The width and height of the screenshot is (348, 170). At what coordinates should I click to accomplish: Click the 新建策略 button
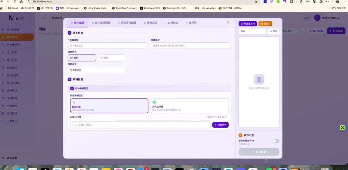coord(336,31)
